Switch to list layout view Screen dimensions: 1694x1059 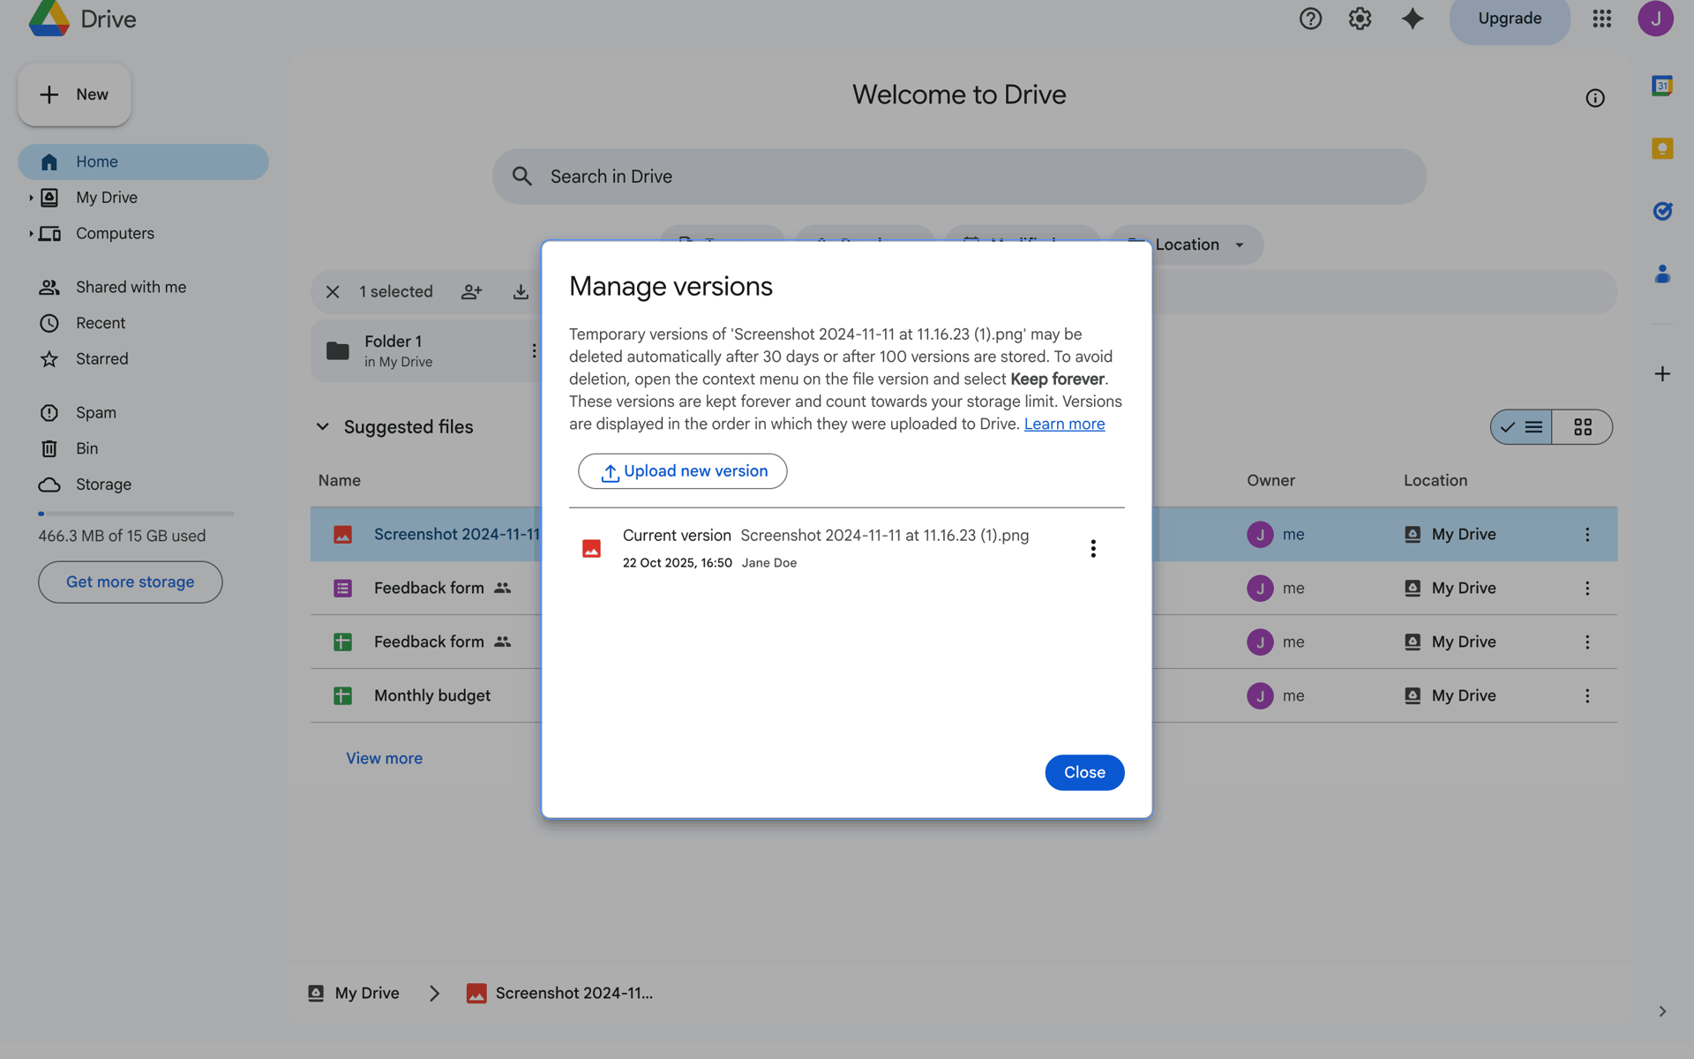[1522, 427]
